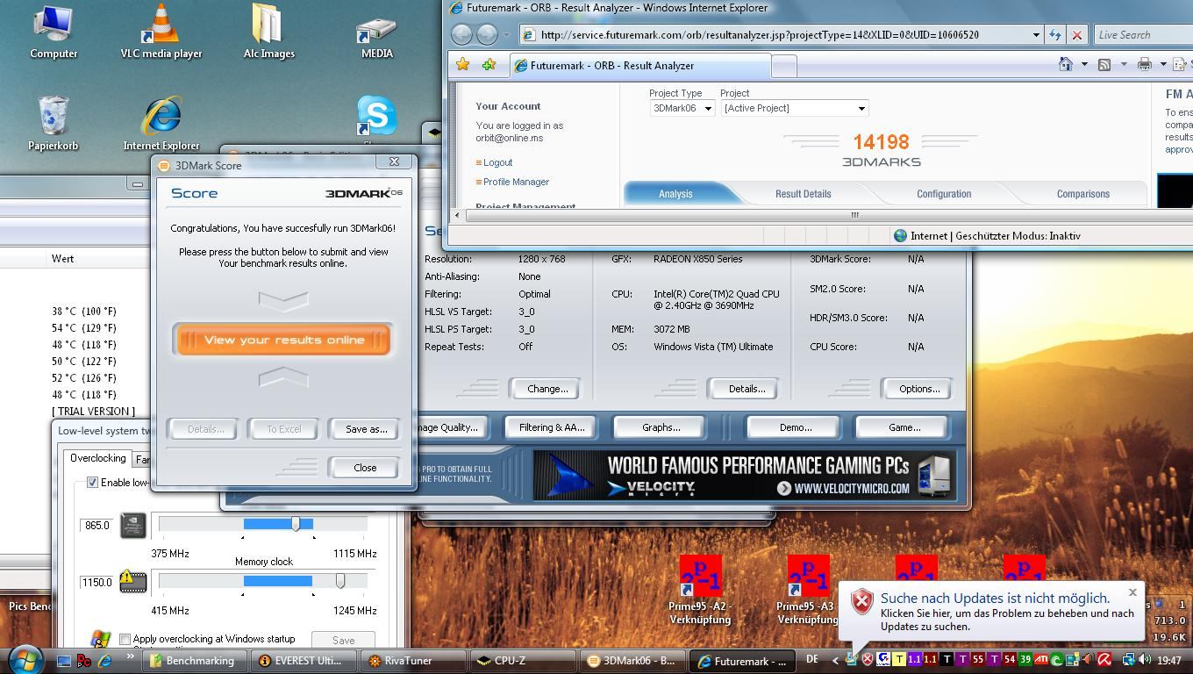This screenshot has width=1193, height=674.
Task: Switch to the Analysis tab
Action: coord(675,194)
